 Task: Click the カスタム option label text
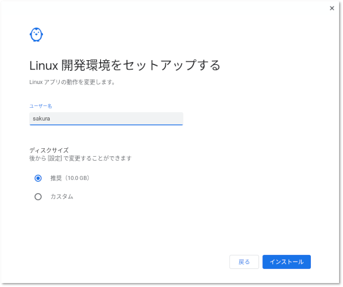tap(62, 197)
